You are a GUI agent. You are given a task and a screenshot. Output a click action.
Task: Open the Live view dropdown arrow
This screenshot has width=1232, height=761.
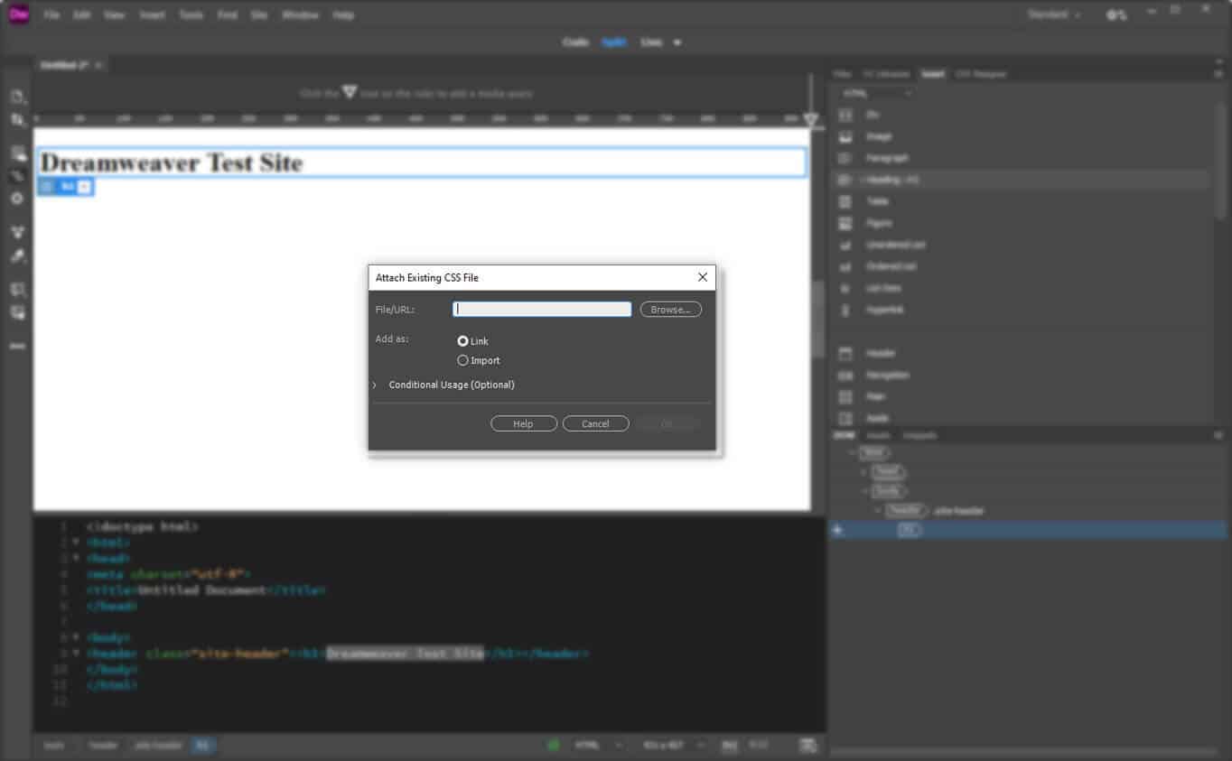click(x=677, y=42)
